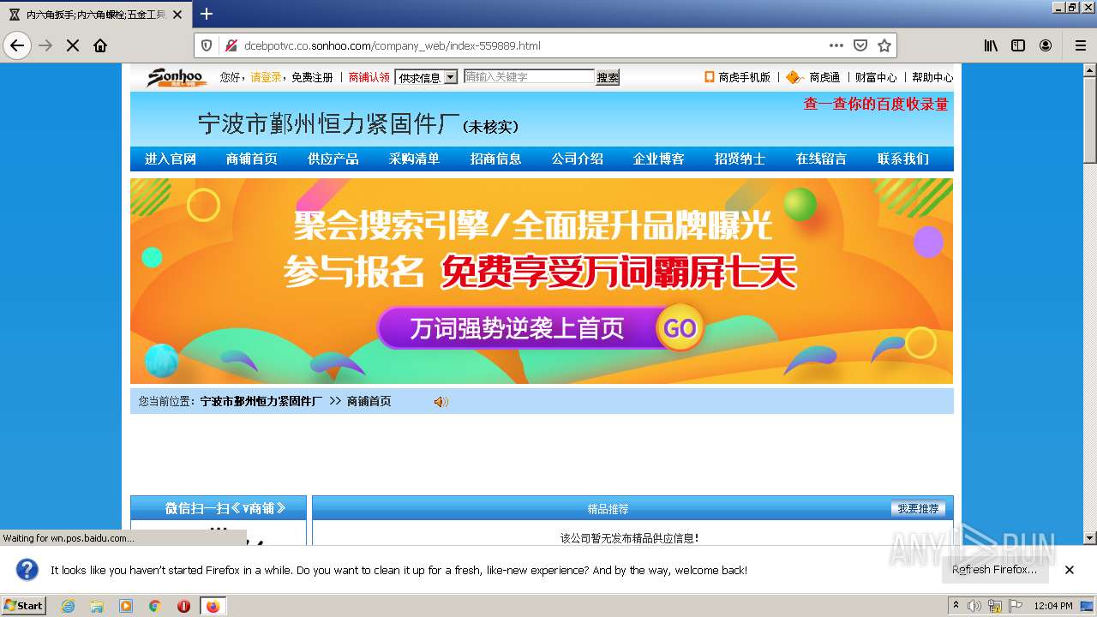Open the Windows Start menu
Viewport: 1097px width, 617px height.
coord(24,605)
